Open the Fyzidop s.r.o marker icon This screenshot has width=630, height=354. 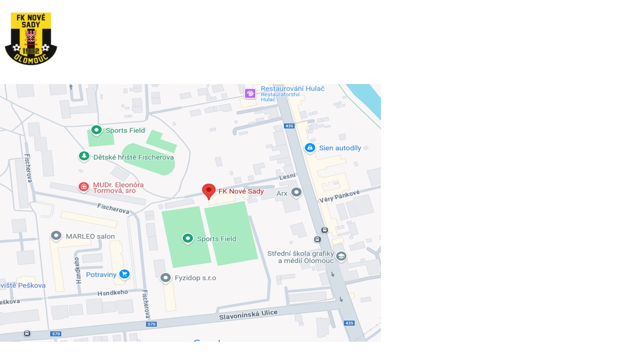tap(166, 278)
